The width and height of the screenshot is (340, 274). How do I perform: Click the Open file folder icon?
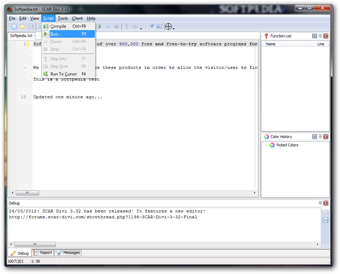(x=23, y=27)
